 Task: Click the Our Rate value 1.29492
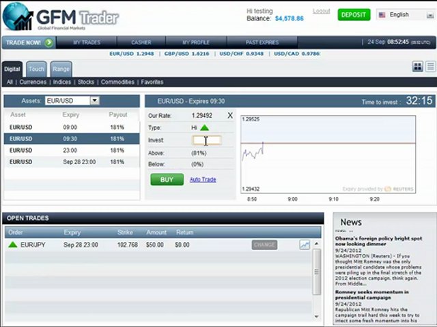coord(202,115)
